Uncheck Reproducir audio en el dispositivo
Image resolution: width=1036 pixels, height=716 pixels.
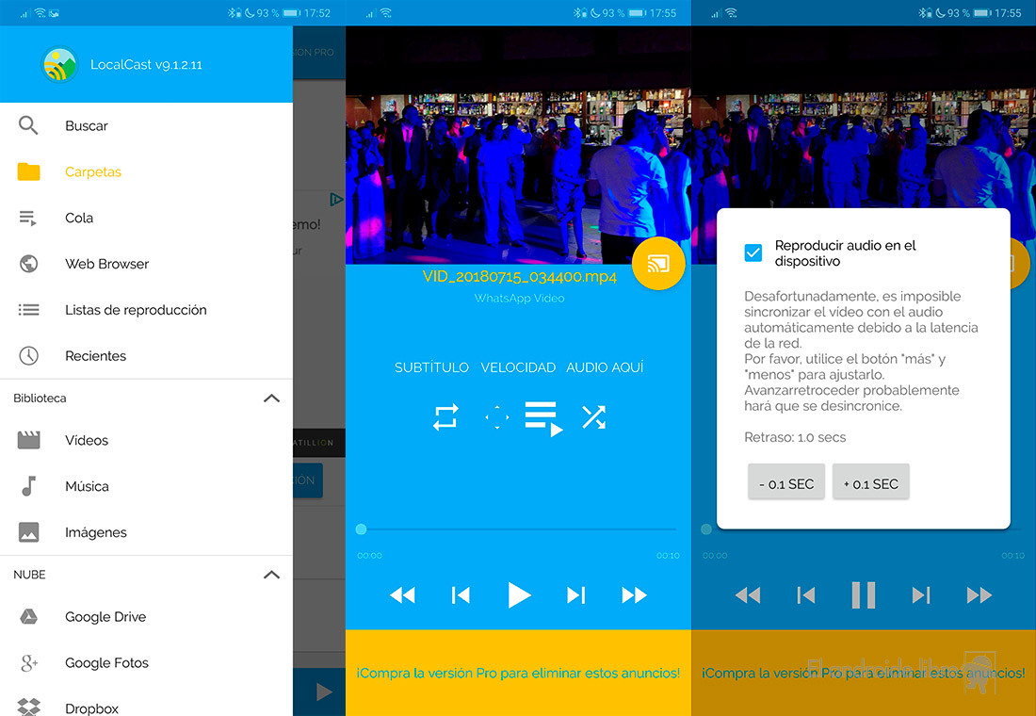click(753, 252)
